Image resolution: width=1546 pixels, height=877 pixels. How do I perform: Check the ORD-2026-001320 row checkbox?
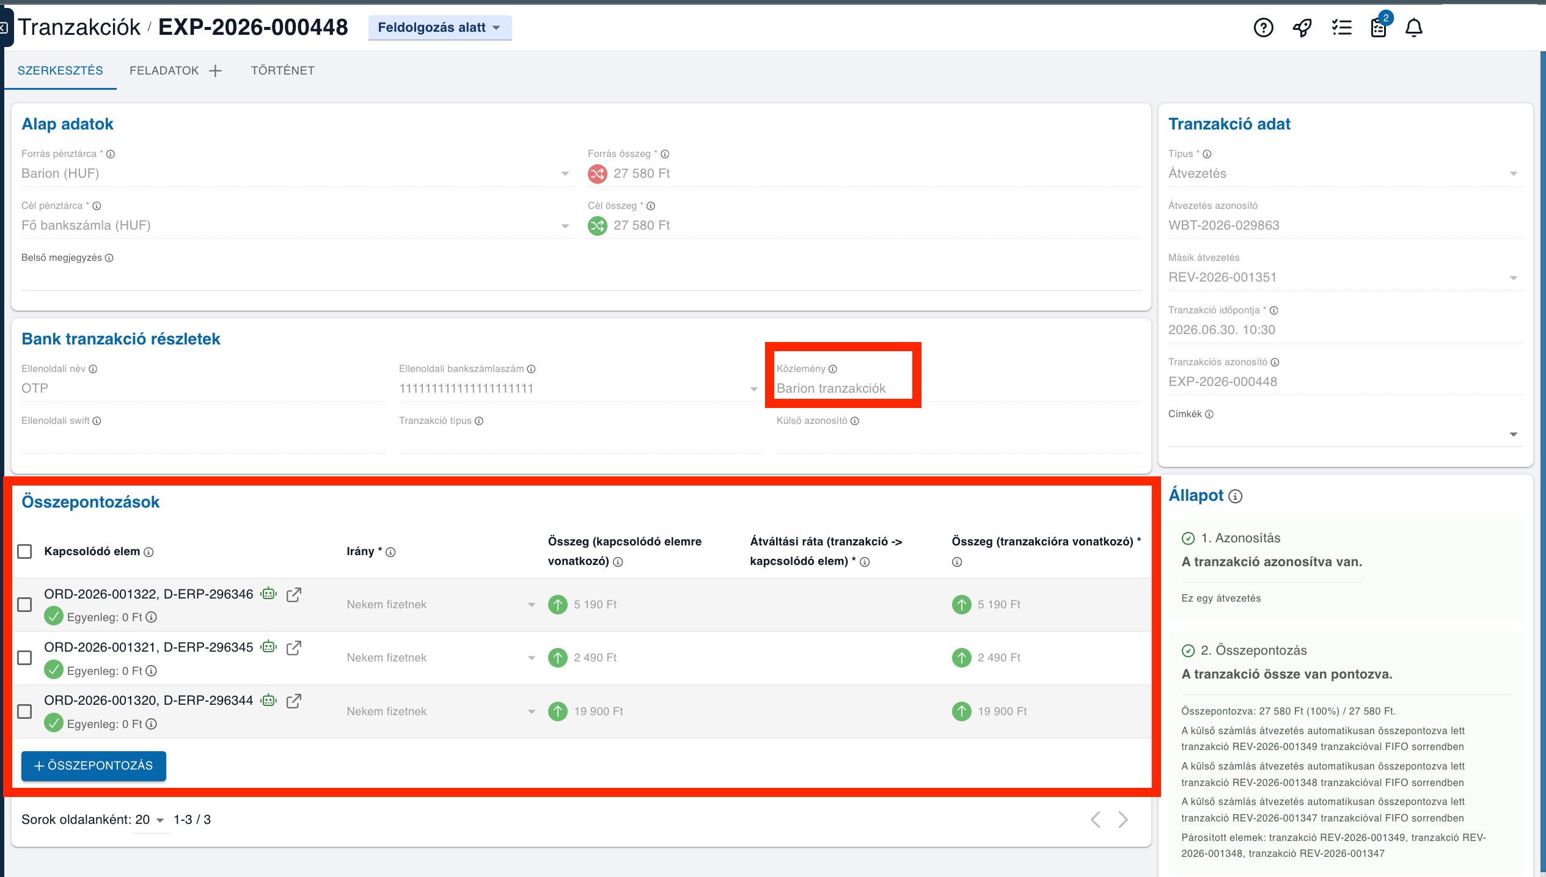[24, 711]
